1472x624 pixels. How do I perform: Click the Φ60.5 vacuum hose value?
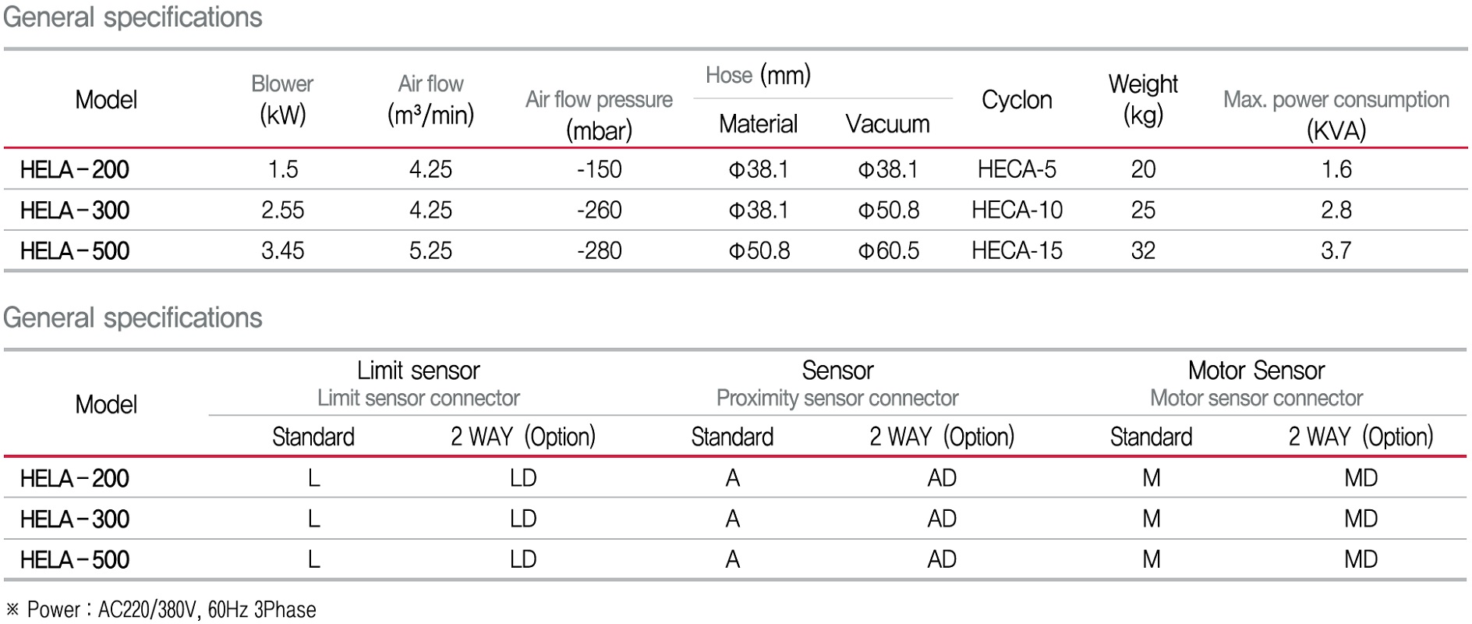click(888, 250)
